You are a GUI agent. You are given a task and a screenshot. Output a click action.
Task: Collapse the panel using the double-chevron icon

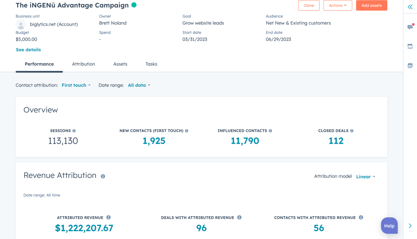tap(410, 7)
